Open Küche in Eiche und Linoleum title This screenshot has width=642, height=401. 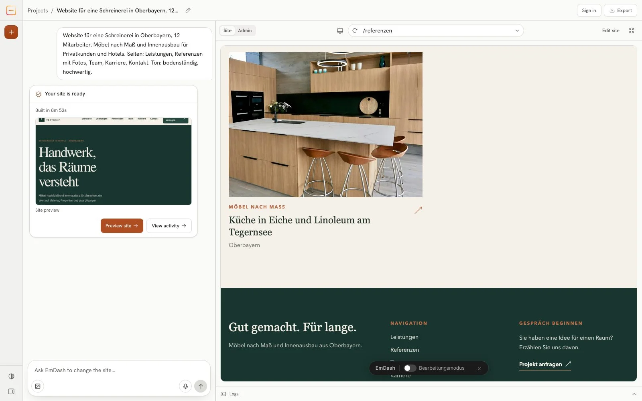pos(299,226)
